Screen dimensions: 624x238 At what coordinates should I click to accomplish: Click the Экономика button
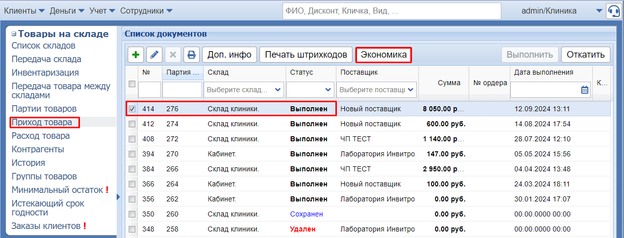pyautogui.click(x=384, y=55)
